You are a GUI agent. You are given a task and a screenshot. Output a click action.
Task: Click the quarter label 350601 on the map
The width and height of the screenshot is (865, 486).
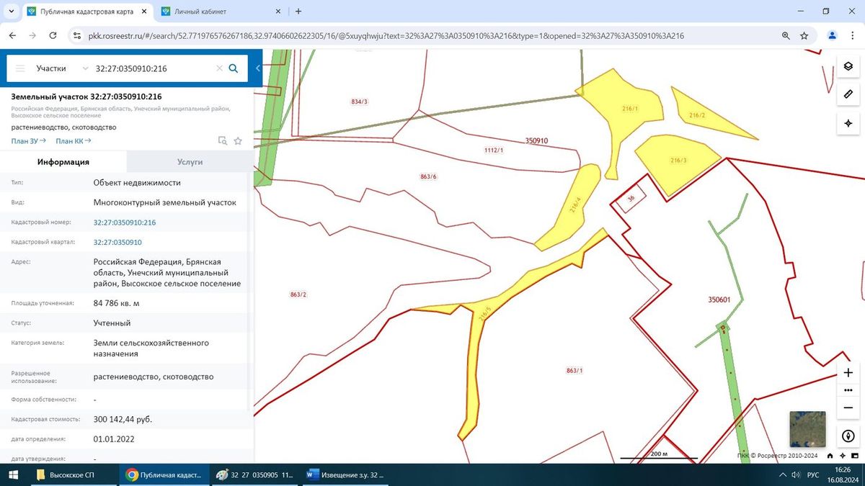719,300
